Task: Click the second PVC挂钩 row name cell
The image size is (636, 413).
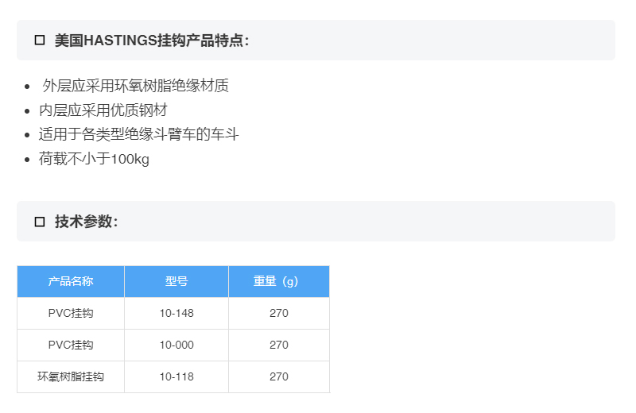Action: point(71,345)
